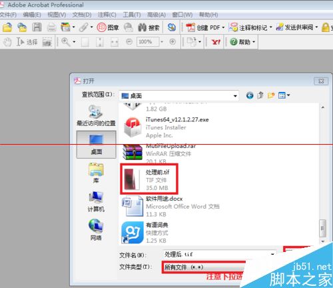Click the back arrow in Open dialog
The image size is (333, 288).
point(250,95)
